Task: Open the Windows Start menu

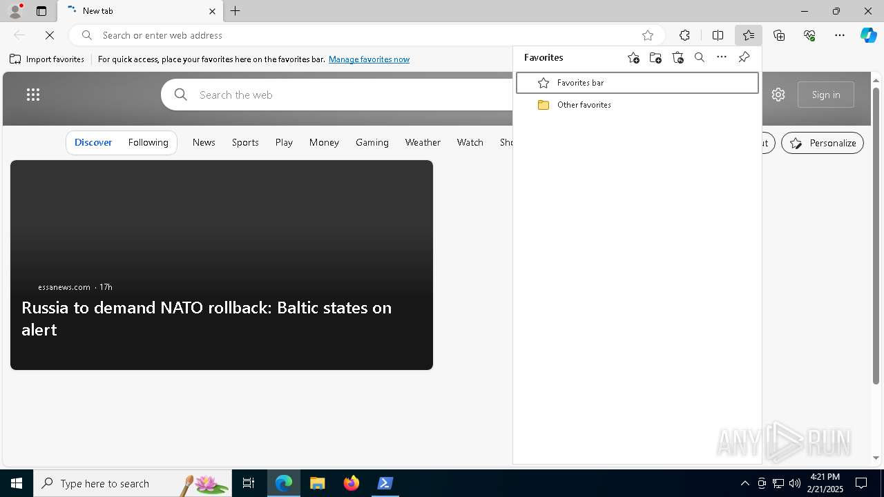Action: (17, 483)
